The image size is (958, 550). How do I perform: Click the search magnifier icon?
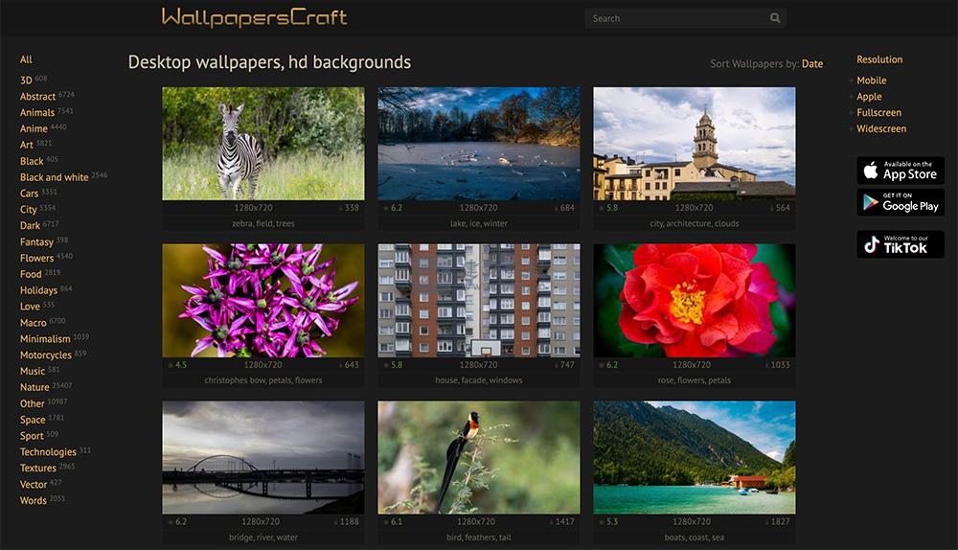tap(775, 18)
